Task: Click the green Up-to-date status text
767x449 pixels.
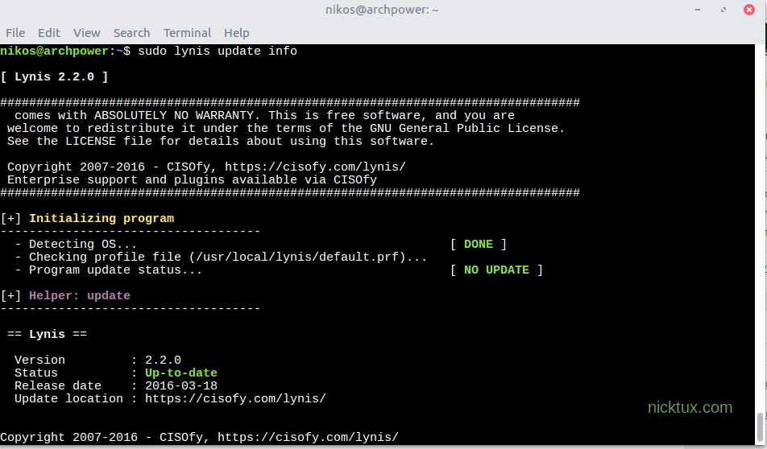Action: [x=181, y=373]
